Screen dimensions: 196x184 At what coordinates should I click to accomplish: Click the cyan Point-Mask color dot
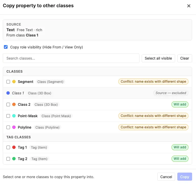14,116
